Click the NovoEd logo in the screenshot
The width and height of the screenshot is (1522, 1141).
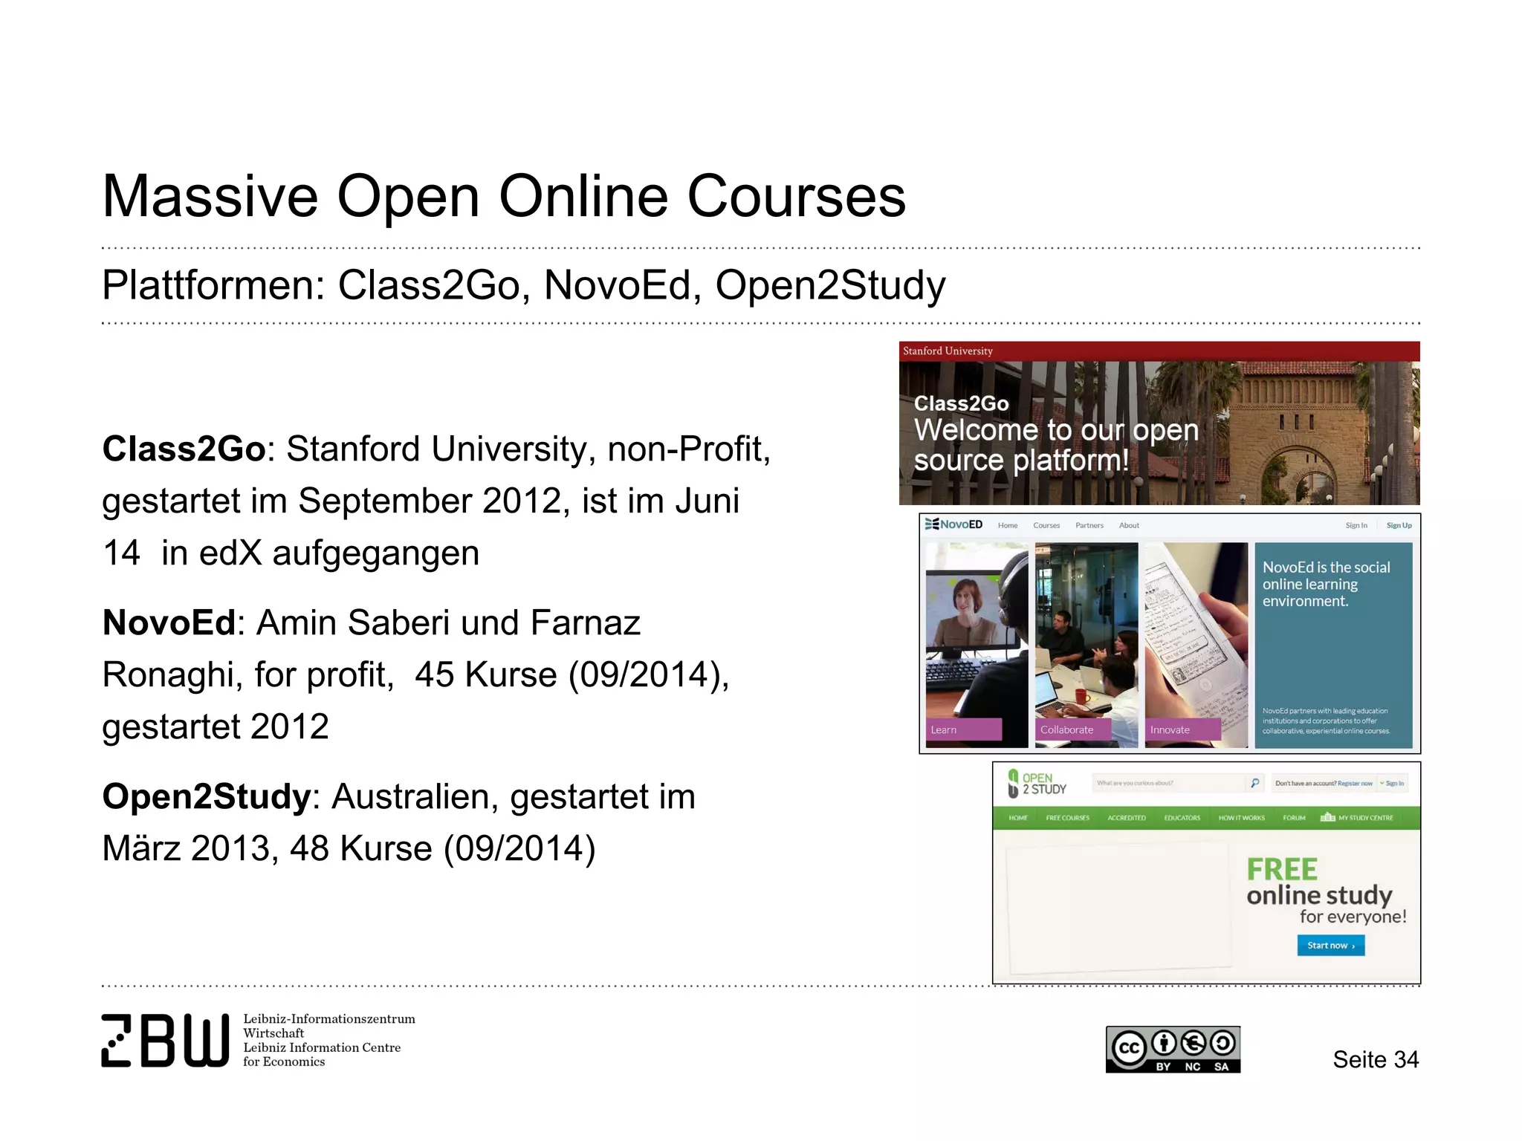[953, 524]
